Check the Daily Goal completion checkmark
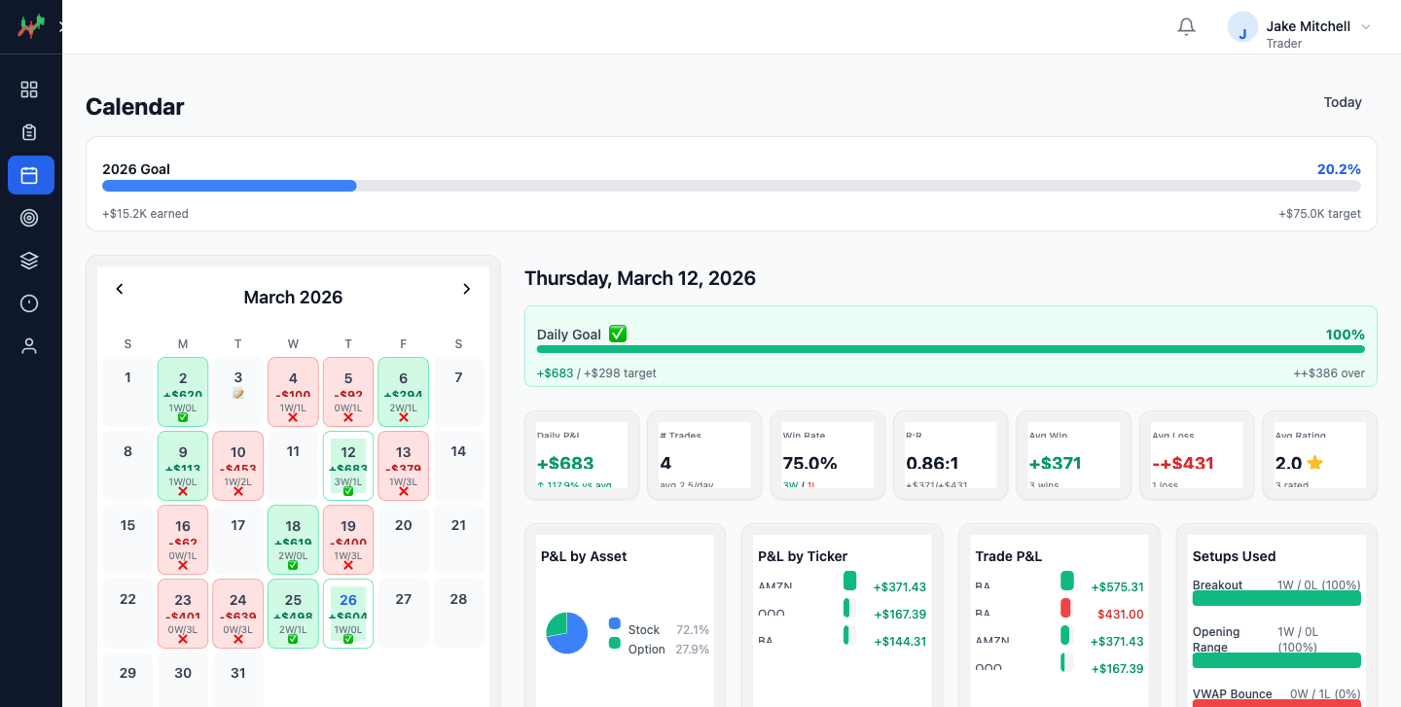The width and height of the screenshot is (1401, 707). point(617,333)
